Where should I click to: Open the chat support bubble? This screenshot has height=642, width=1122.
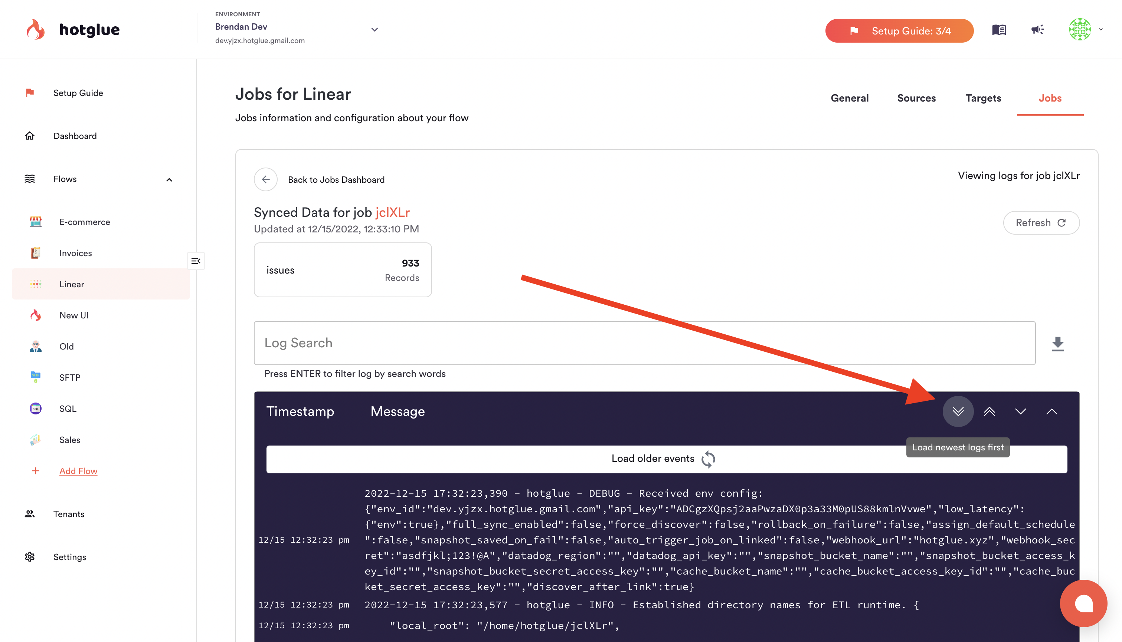click(1083, 603)
